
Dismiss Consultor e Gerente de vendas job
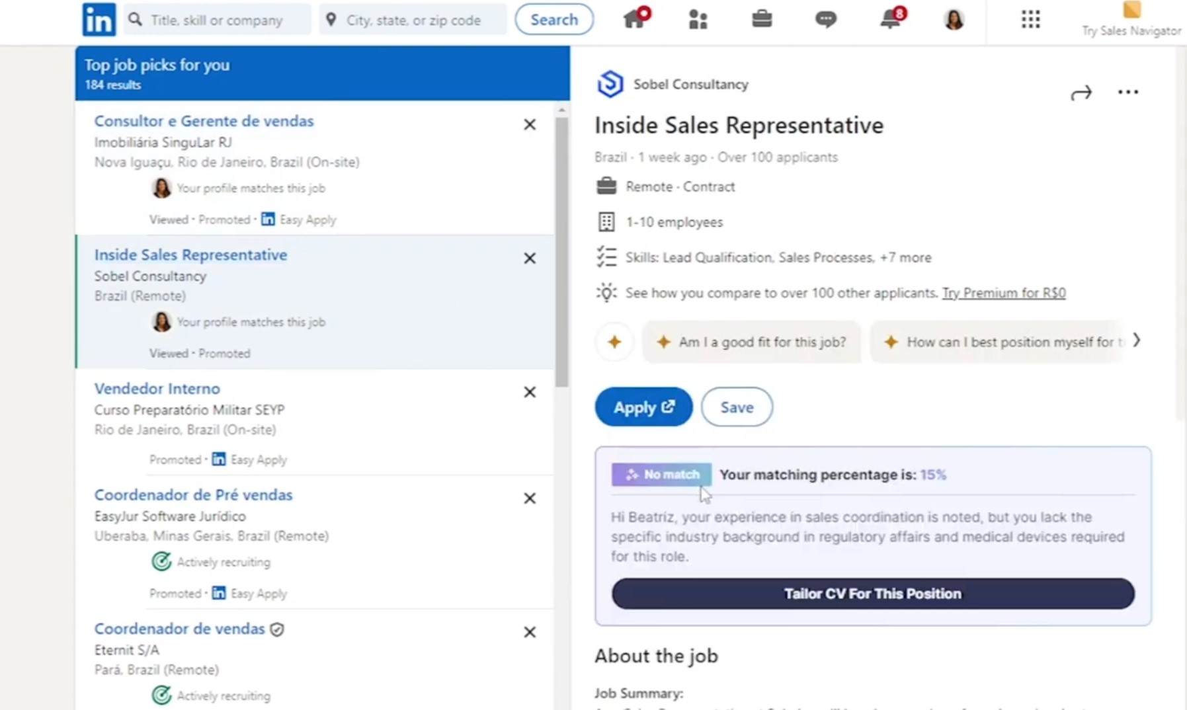pyautogui.click(x=530, y=124)
